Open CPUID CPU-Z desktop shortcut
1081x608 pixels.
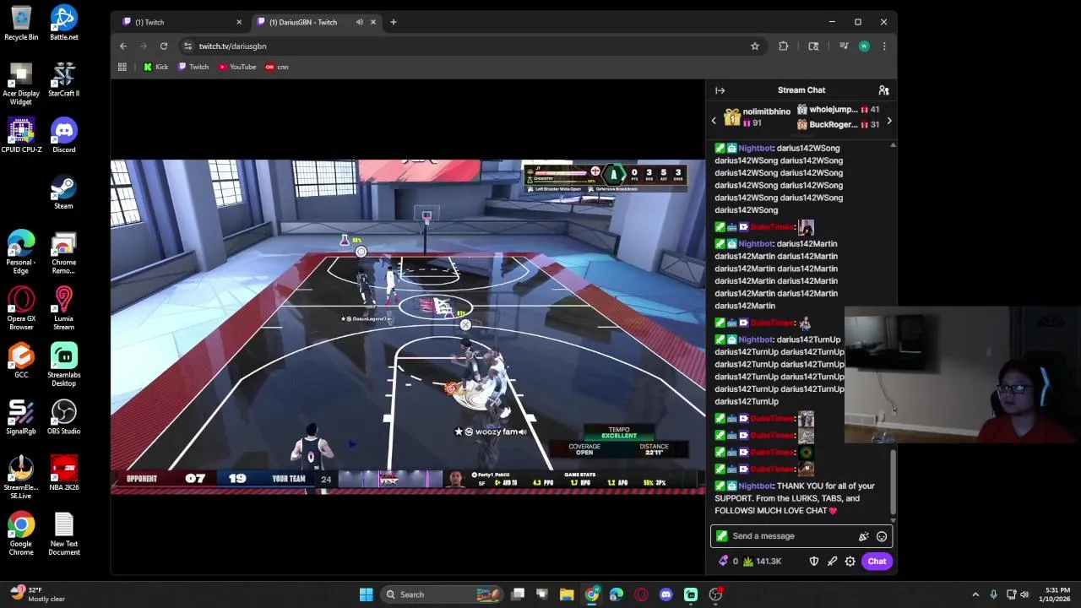pos(21,136)
